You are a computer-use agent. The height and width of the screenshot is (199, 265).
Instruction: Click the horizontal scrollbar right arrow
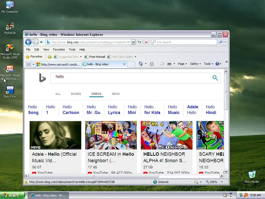(222, 176)
